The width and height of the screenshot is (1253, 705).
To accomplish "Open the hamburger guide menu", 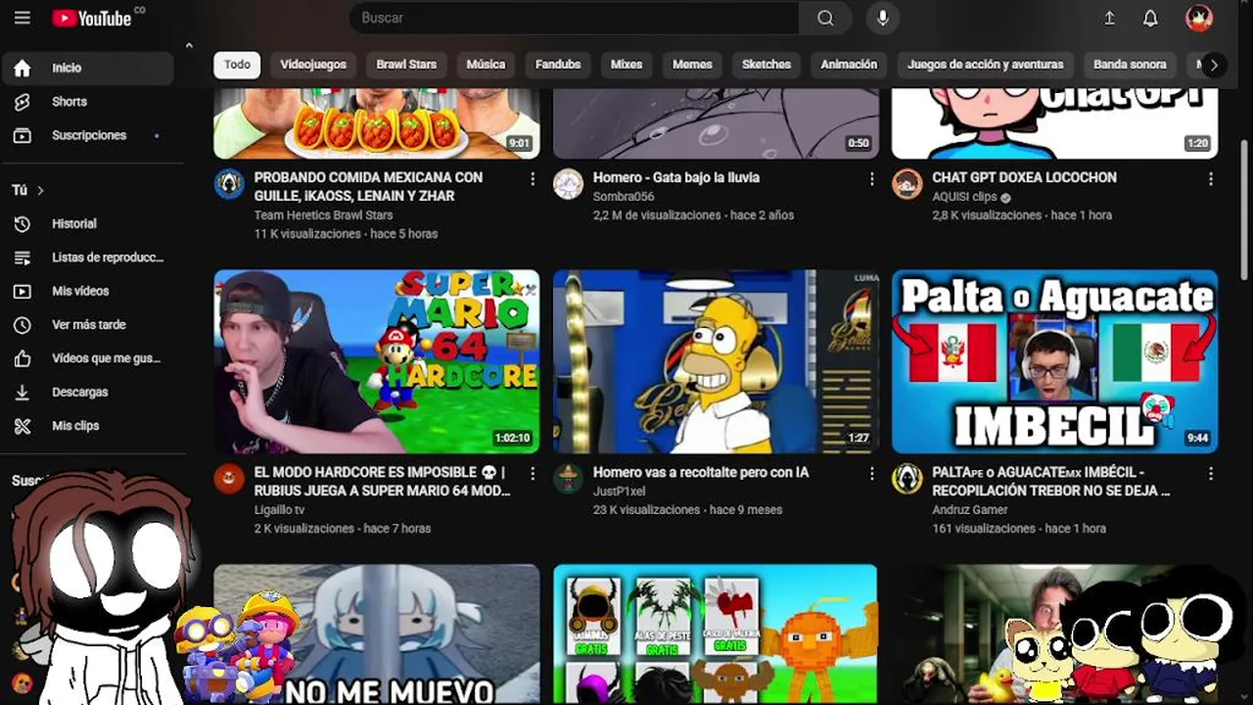I will (23, 18).
